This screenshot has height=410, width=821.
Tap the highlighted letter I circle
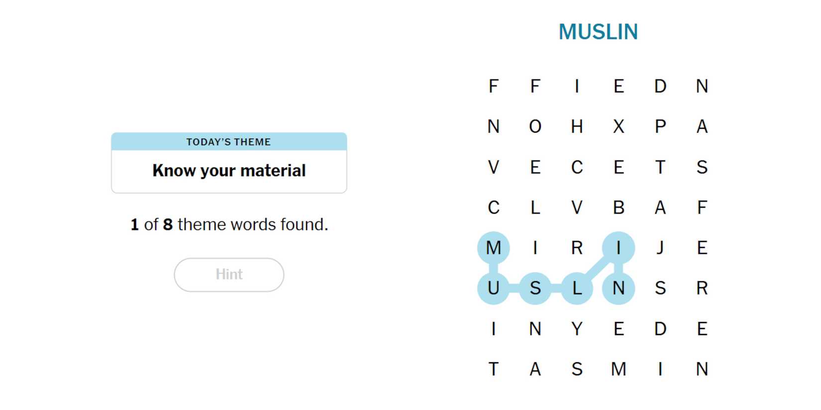point(618,247)
